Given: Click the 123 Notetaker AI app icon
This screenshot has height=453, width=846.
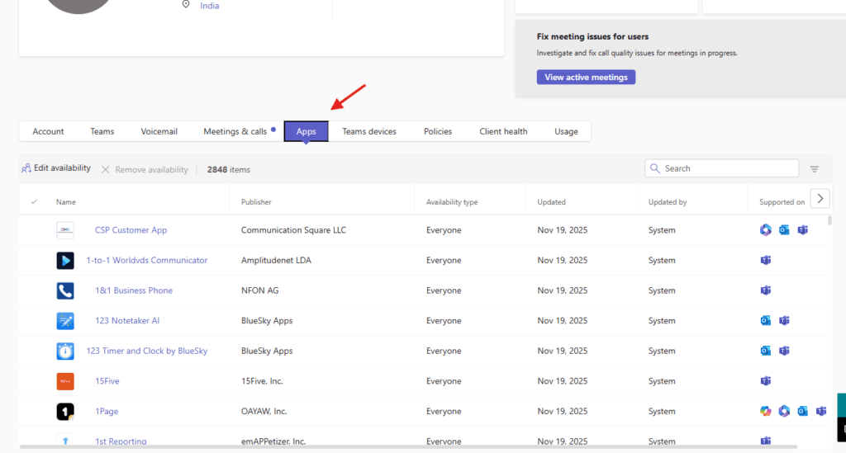Looking at the screenshot, I should [x=65, y=321].
